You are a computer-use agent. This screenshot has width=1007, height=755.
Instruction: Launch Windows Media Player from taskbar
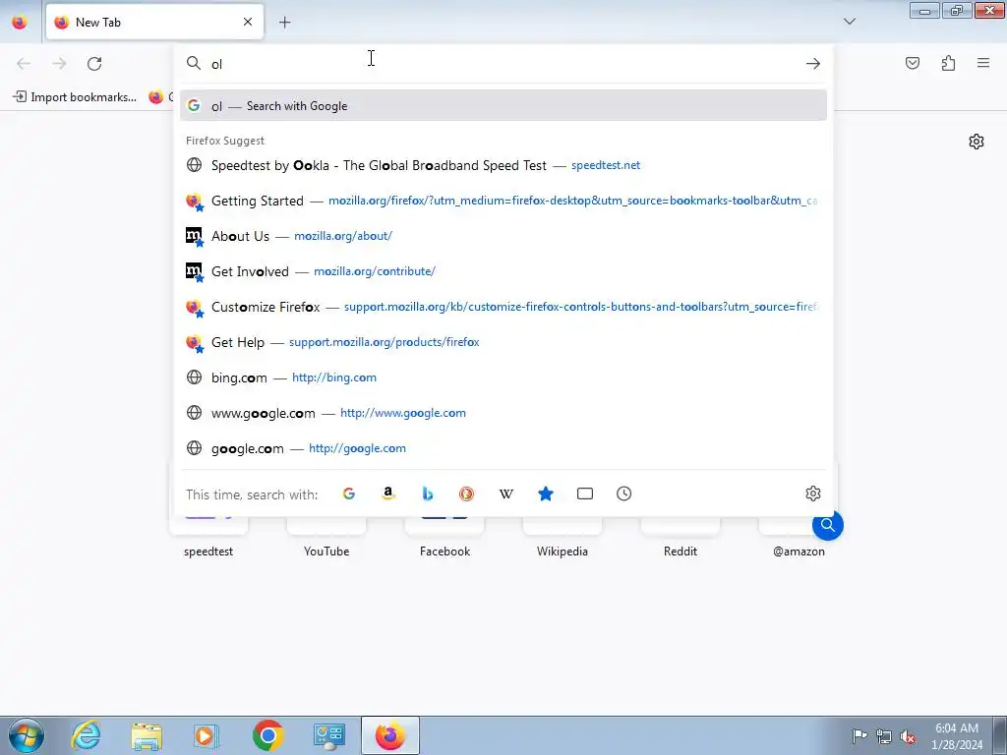tap(207, 735)
